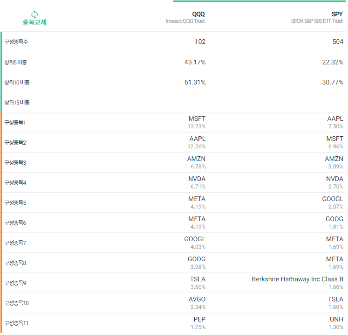Select GOOGL in SPY's 구성종목5 row
348x335 pixels.
coord(333,199)
